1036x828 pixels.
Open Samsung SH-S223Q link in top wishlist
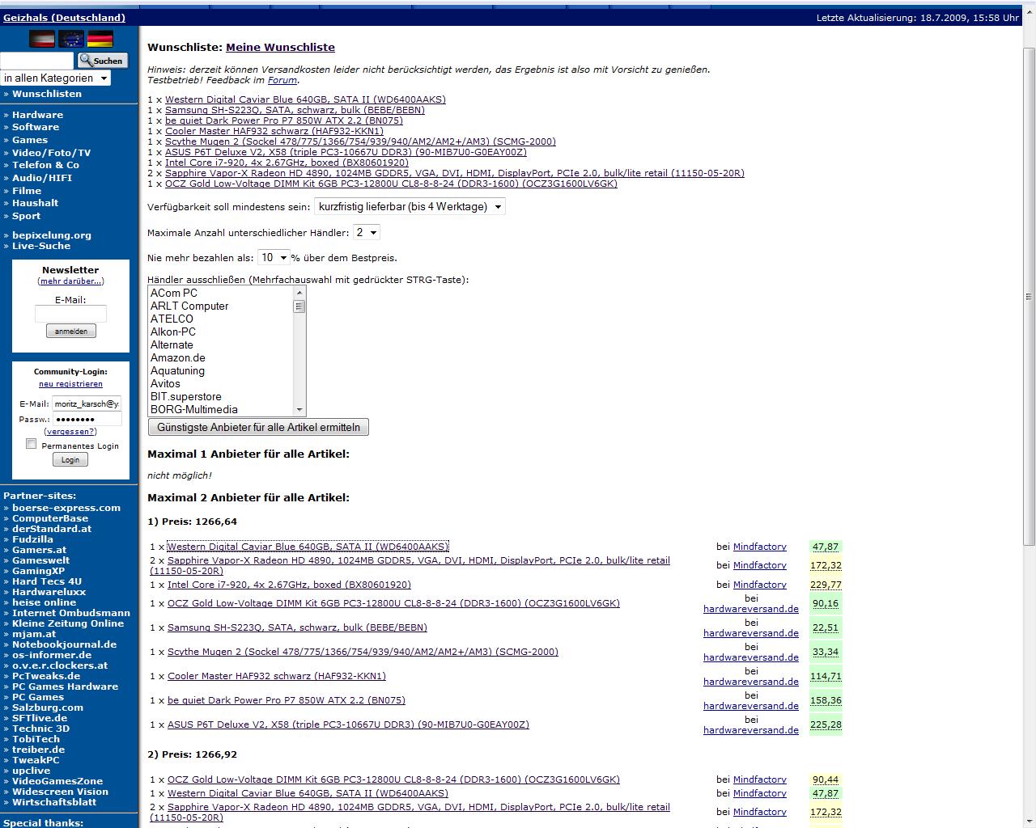pyautogui.click(x=295, y=110)
